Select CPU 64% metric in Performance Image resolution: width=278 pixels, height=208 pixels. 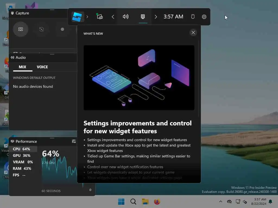23,149
